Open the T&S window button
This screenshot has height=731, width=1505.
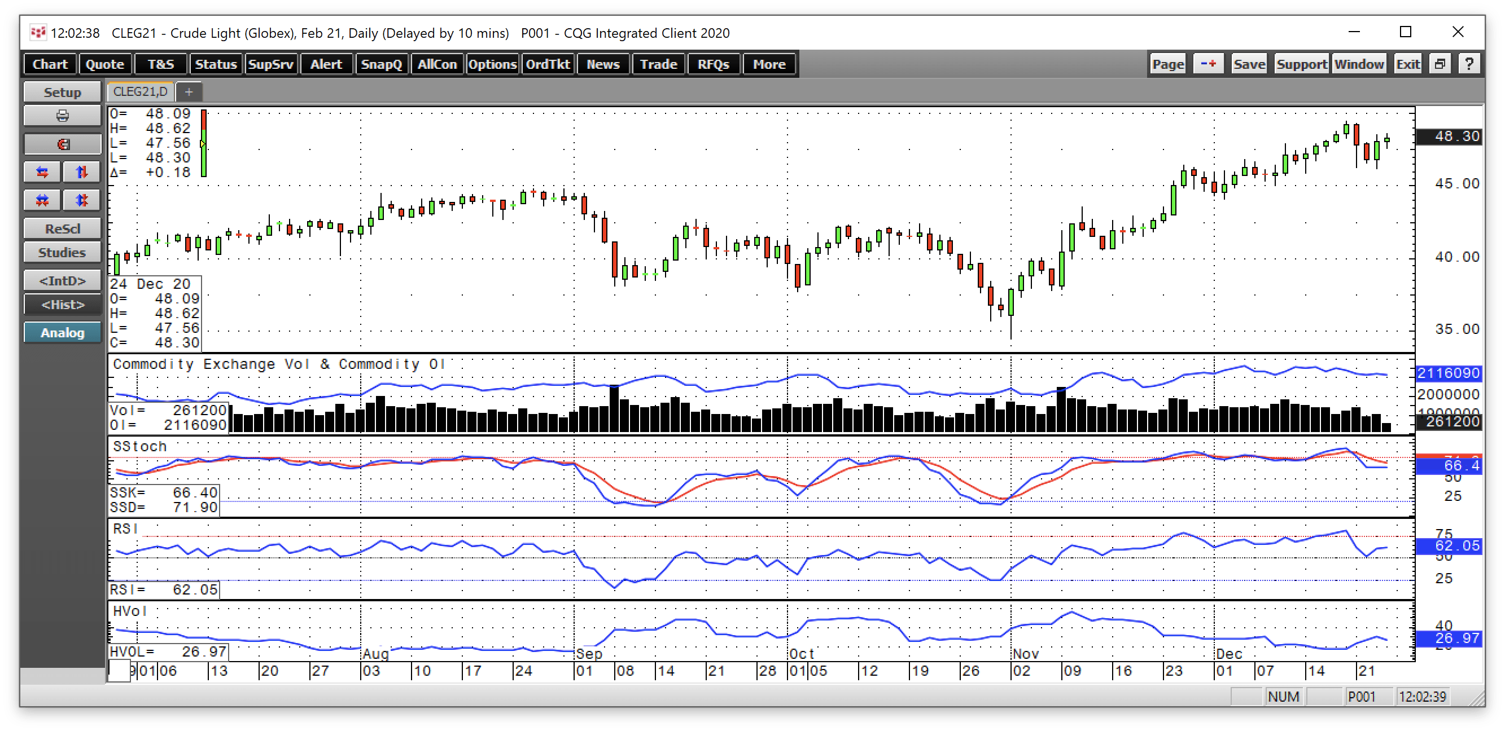point(160,64)
